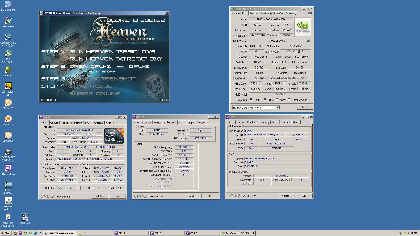
Task: Toggle OpenCL checkbox in GPU-Z
Action: tap(251, 100)
